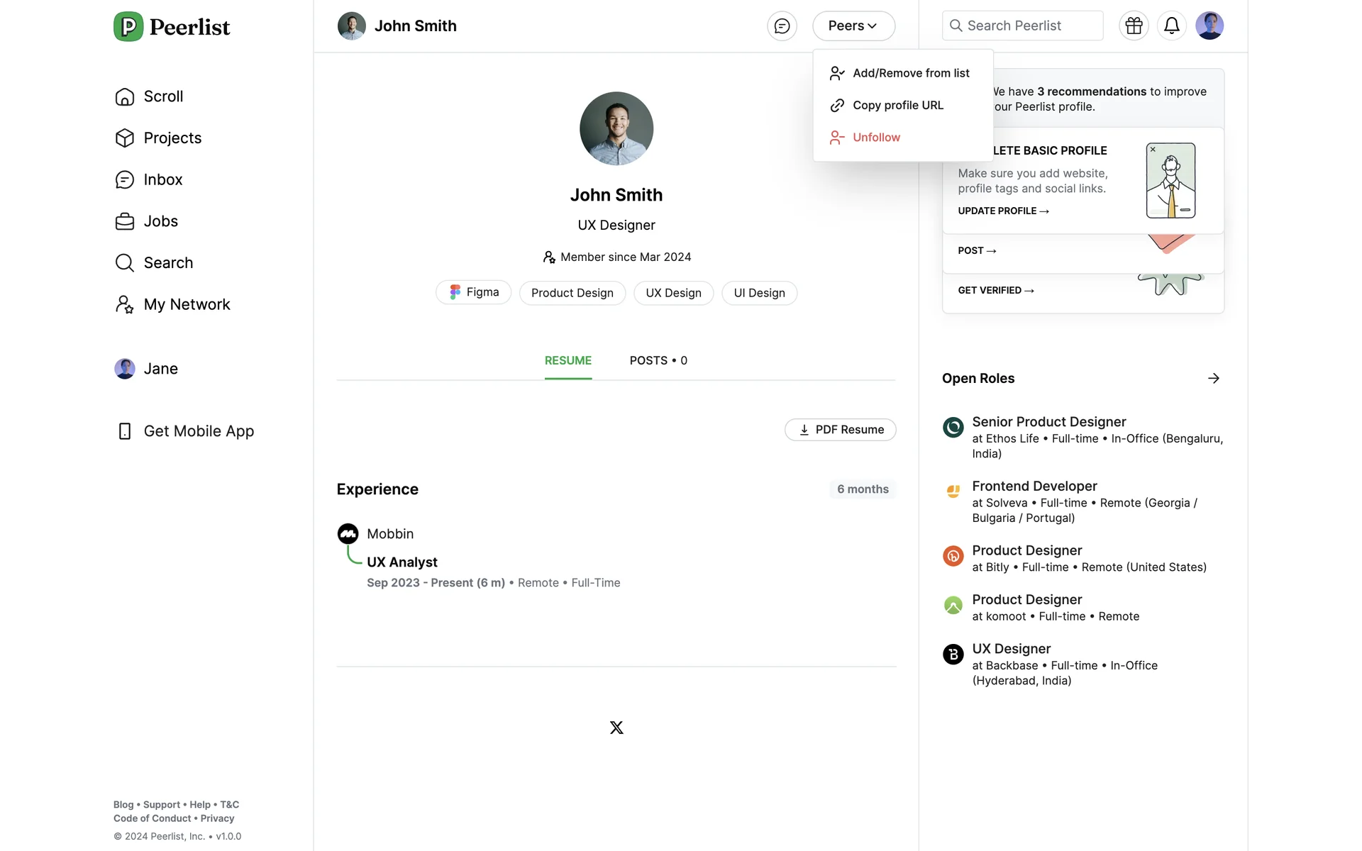The image size is (1362, 851).
Task: Dismiss the complete basic profile card
Action: [x=1153, y=150]
